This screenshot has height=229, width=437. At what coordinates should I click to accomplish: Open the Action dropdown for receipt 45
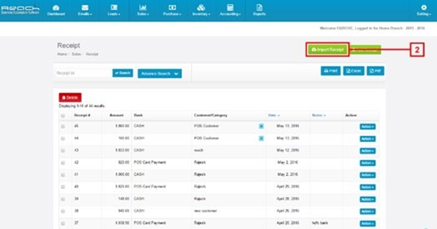(x=368, y=126)
